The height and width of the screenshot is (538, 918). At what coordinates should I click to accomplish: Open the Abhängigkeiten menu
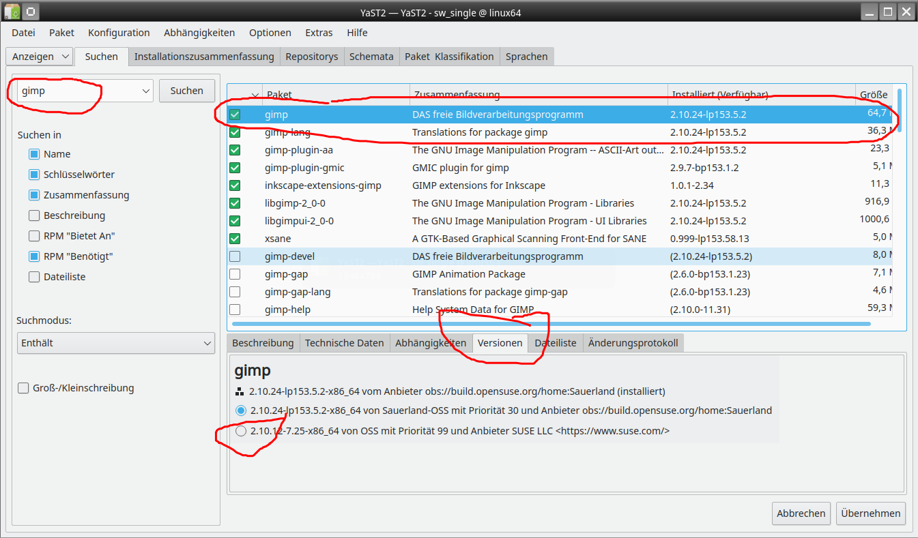(199, 33)
